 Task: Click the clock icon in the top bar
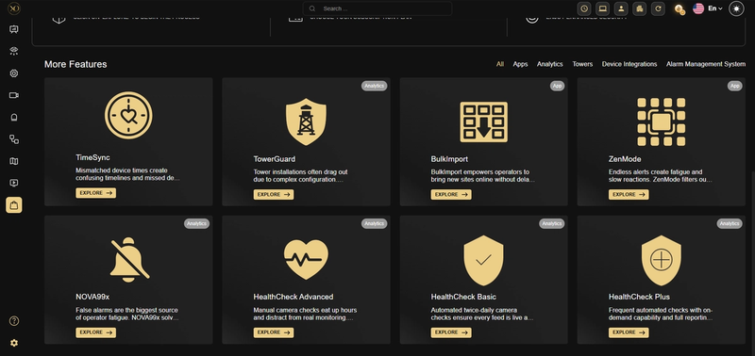click(x=584, y=8)
